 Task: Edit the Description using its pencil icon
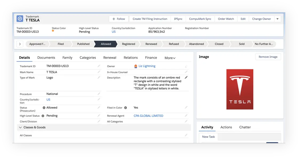[186, 77]
